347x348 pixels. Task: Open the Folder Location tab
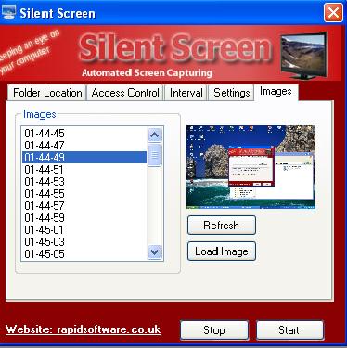point(47,93)
